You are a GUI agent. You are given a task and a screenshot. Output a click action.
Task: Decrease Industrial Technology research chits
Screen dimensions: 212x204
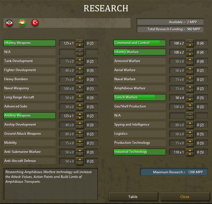click(190, 154)
